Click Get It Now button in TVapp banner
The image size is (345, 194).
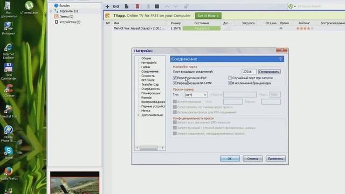208,16
